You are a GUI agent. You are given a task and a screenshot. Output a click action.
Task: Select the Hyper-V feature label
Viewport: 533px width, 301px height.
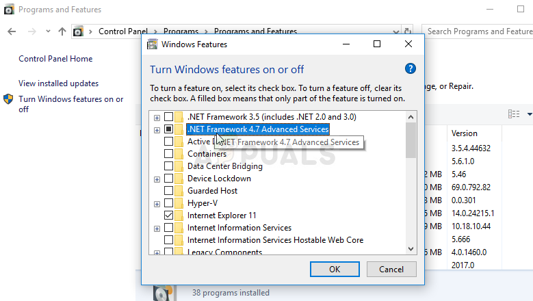tap(203, 203)
